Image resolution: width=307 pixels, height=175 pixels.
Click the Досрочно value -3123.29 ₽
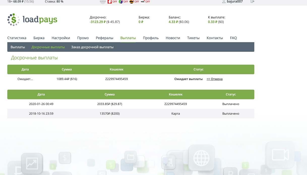(x=98, y=22)
